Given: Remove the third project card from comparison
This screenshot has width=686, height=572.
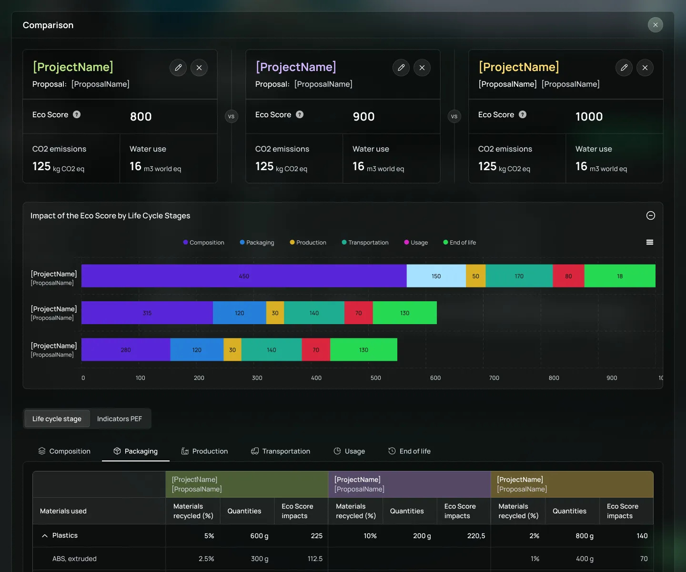Looking at the screenshot, I should point(645,68).
